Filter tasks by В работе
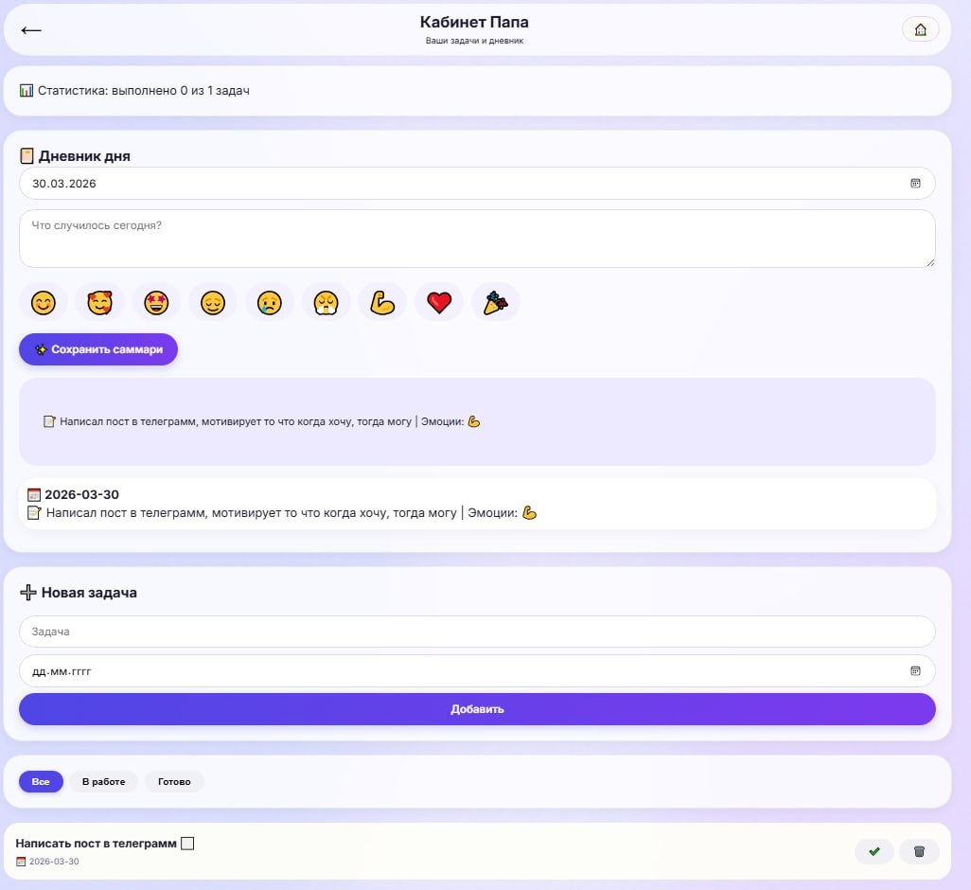Viewport: 971px width, 890px height. (103, 782)
